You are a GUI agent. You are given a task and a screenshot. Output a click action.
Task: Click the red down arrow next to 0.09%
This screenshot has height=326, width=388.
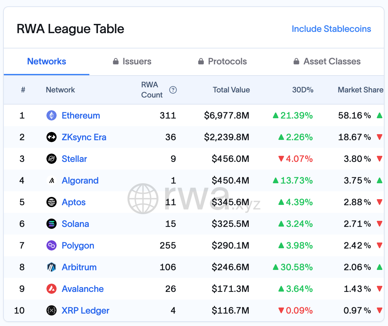tap(281, 310)
